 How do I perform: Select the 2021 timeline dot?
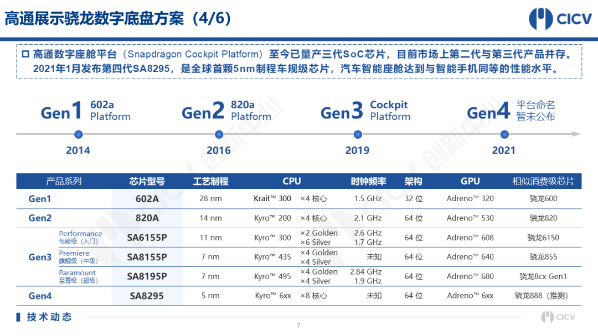(504, 134)
